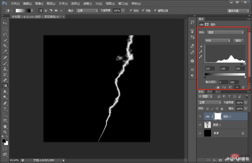Select the 色阶 1 layer mask thumbnail
The image size is (252, 163).
point(218,116)
